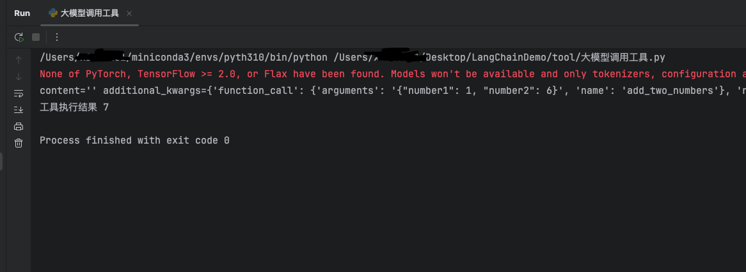Click the Stop process square icon
746x272 pixels.
click(36, 37)
